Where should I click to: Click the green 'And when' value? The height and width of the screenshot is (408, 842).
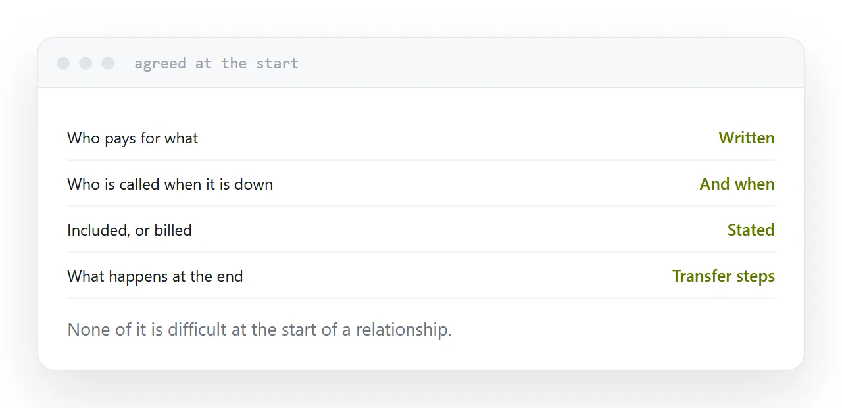737,184
